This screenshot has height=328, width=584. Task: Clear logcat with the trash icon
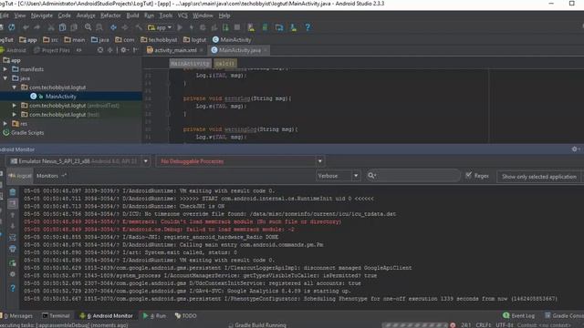pyautogui.click(x=12, y=192)
